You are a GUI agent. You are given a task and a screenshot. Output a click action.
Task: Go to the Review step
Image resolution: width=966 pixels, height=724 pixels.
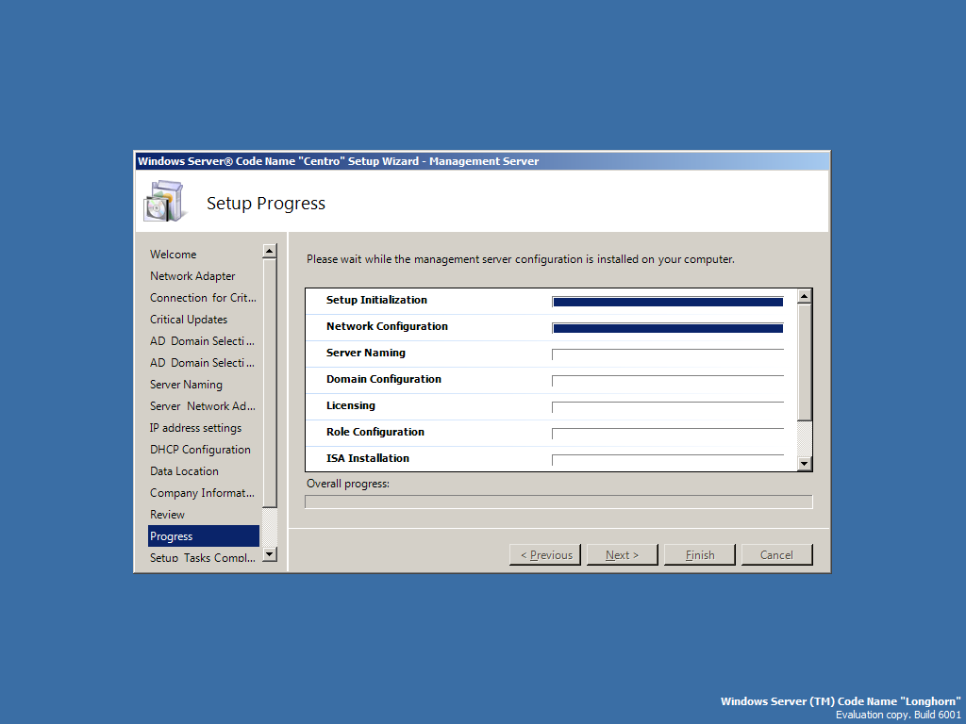click(x=167, y=514)
